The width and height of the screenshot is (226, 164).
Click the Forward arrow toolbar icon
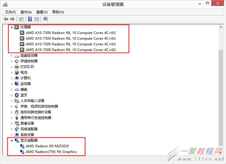tap(13, 19)
